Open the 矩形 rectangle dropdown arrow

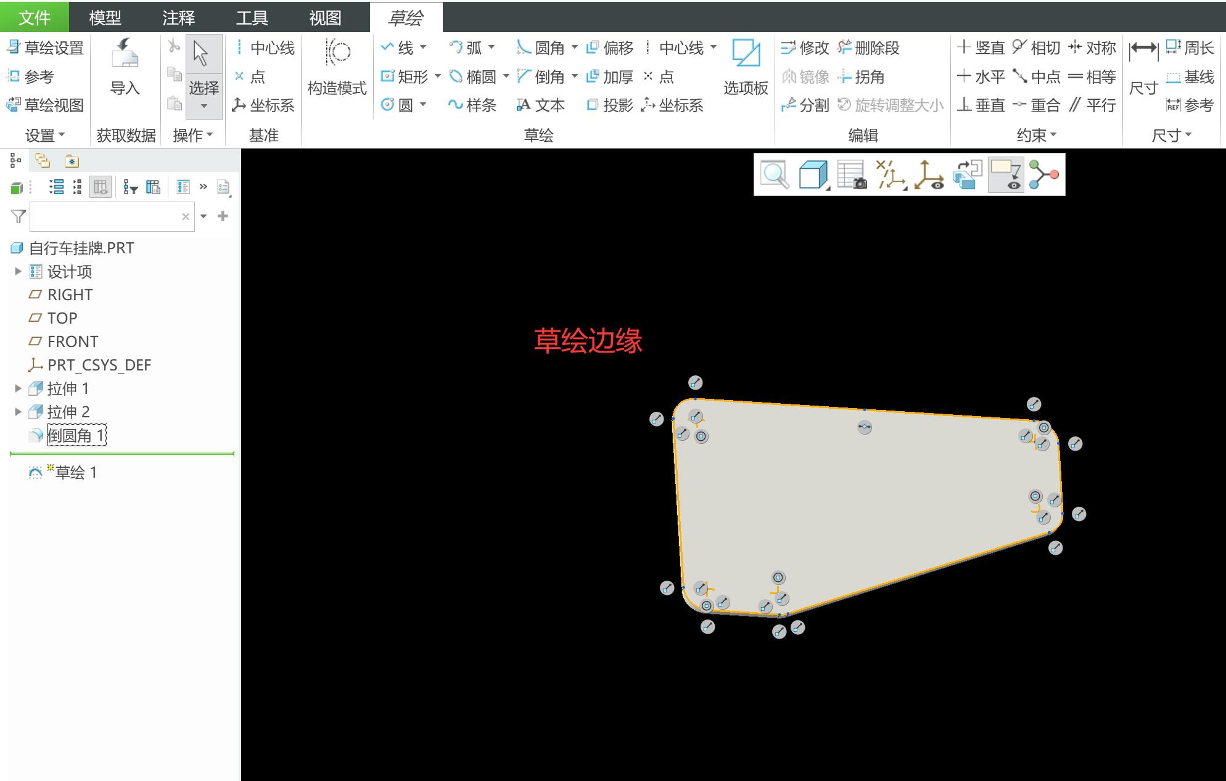click(x=438, y=76)
